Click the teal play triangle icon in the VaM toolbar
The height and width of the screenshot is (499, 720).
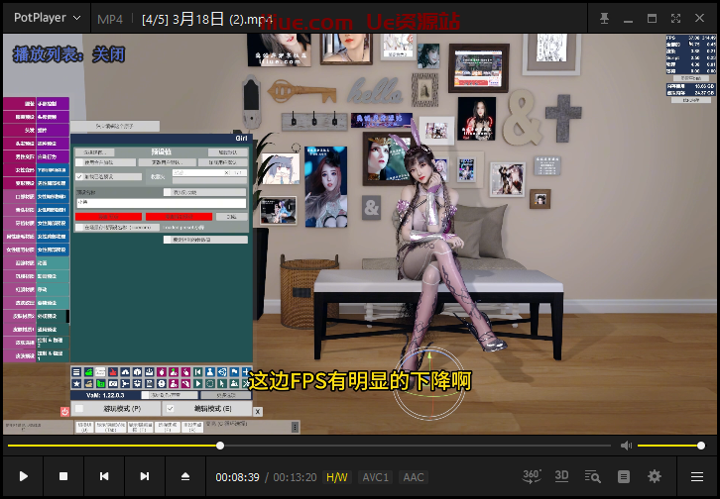tap(198, 383)
